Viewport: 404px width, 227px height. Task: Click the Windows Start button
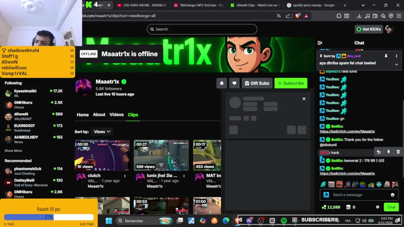109,221
